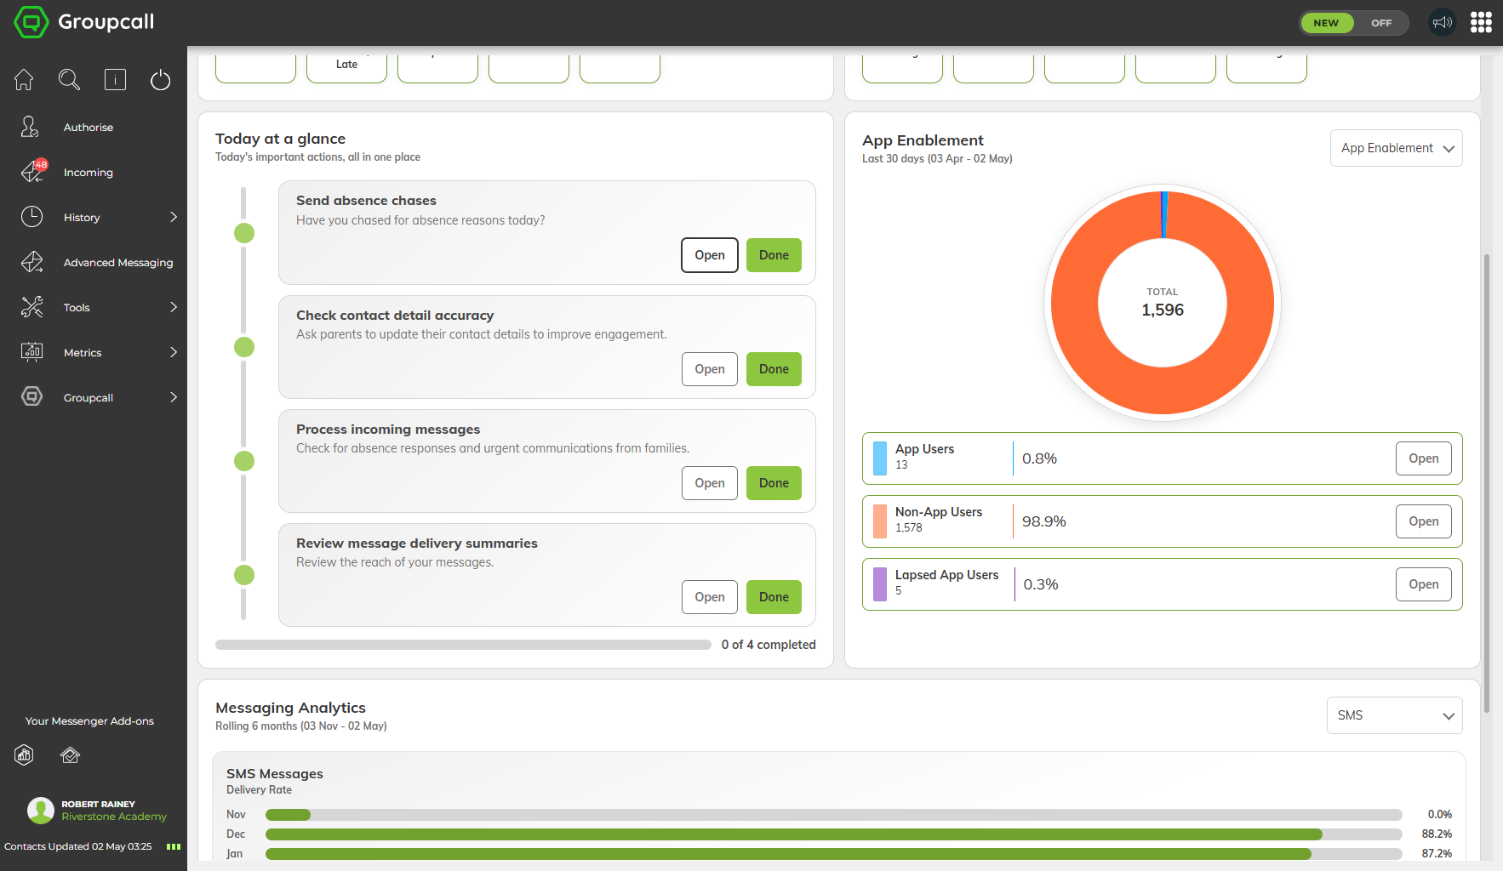Screen dimensions: 1503x871
Task: Select Metrics menu label
Action: [x=83, y=353]
